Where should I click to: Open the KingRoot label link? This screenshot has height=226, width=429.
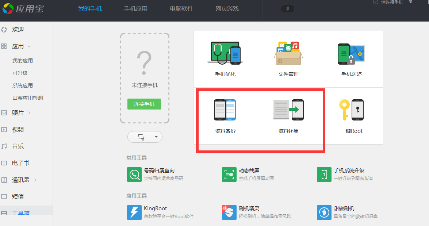tap(156, 208)
